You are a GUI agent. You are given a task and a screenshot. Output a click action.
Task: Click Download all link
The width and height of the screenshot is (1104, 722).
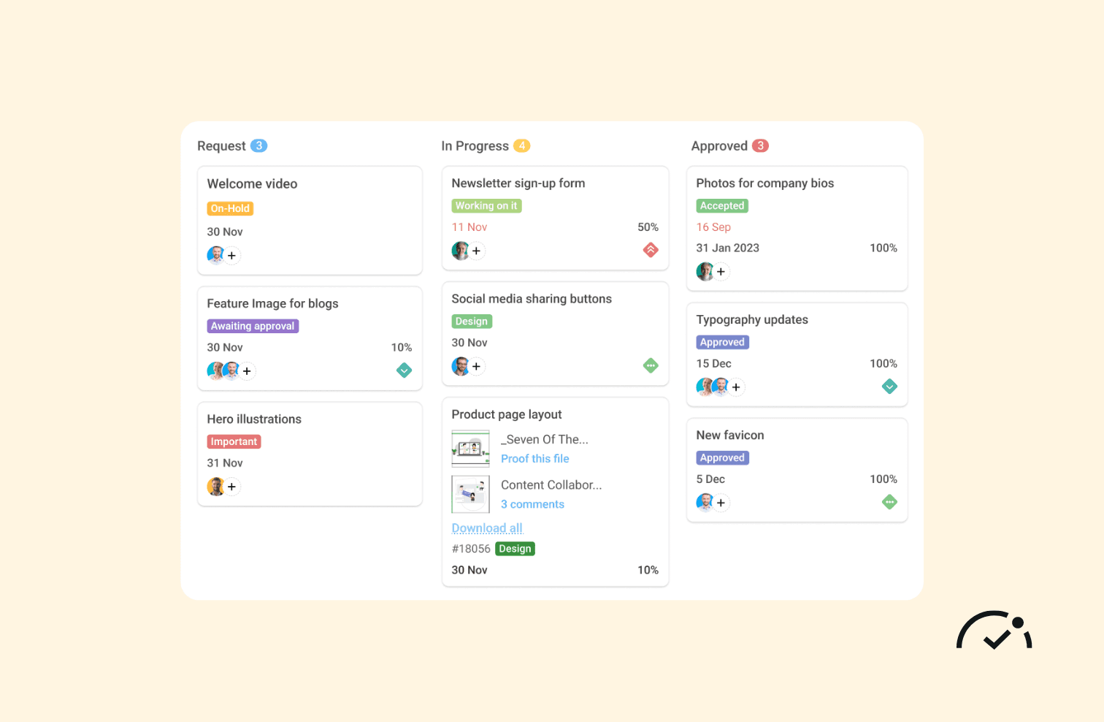(487, 528)
